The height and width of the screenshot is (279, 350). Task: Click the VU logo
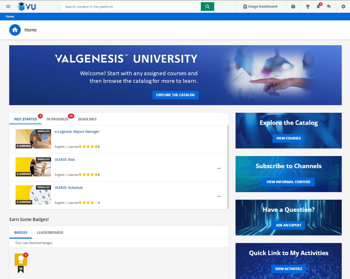(27, 6)
